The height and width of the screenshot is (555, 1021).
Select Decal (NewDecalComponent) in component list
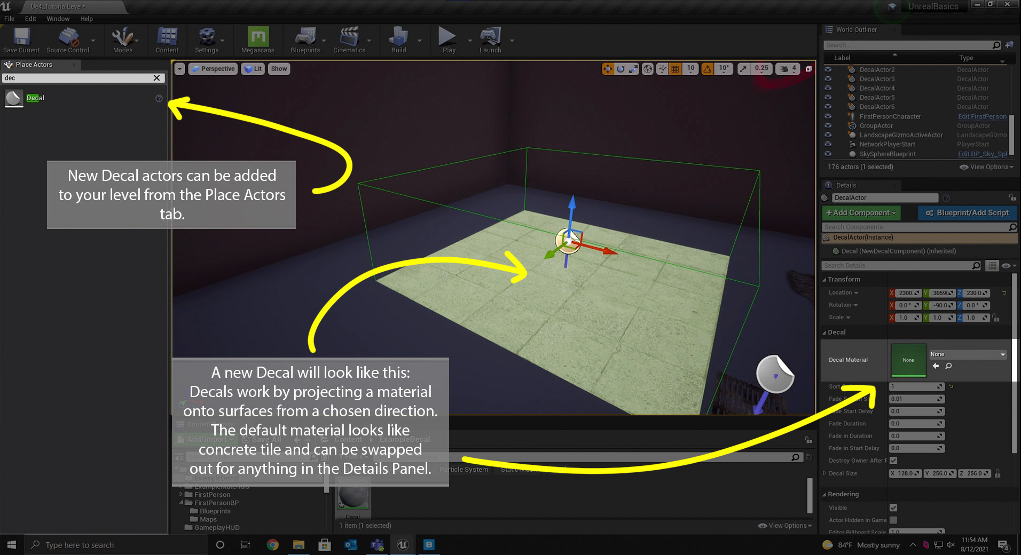[898, 251]
